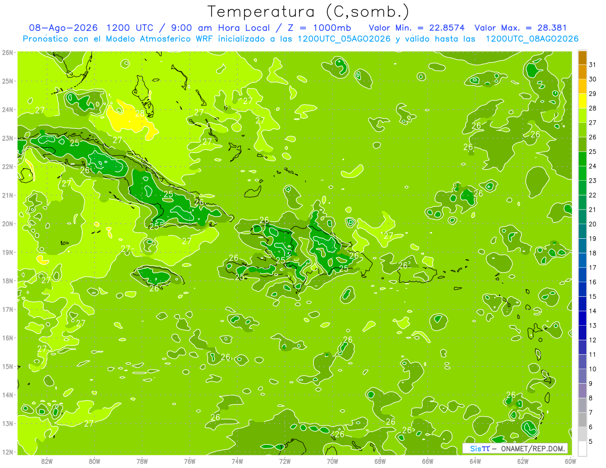Image resolution: width=606 pixels, height=468 pixels.
Task: Click the '60W' longitude axis label
Action: pyautogui.click(x=571, y=461)
